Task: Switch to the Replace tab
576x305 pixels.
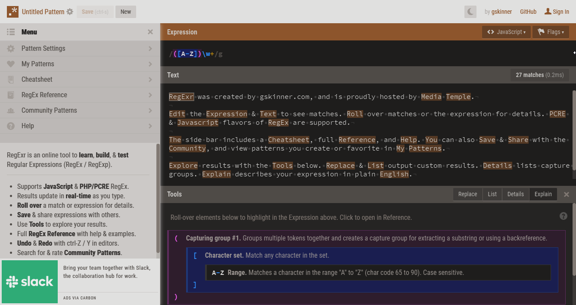Action: coord(467,194)
